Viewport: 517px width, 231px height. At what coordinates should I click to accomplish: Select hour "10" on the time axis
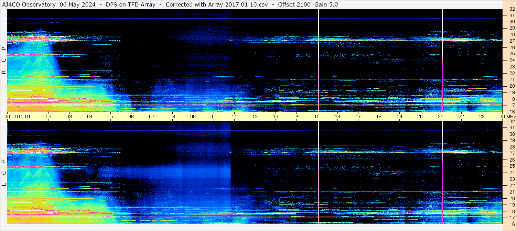coord(214,117)
